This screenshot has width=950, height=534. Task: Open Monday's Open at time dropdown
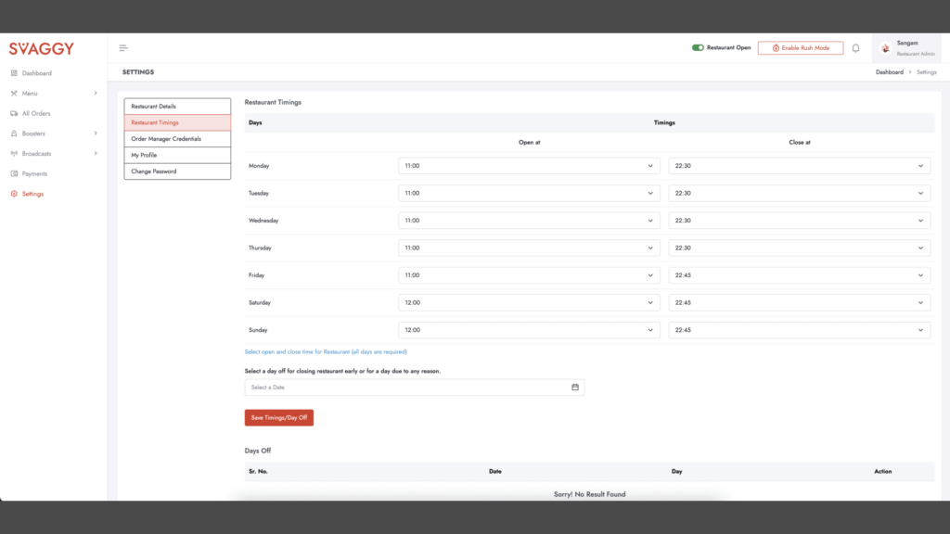coord(529,166)
